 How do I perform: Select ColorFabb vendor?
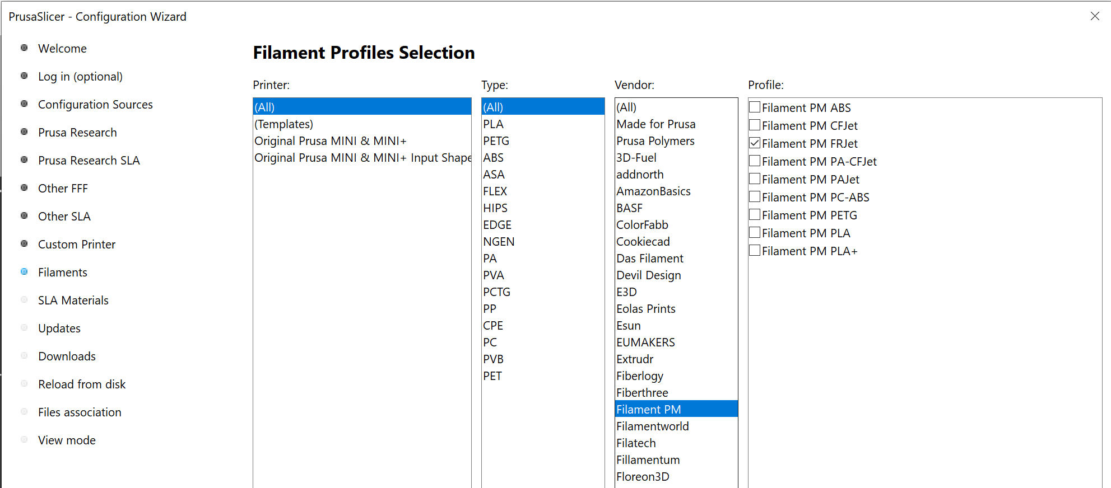pyautogui.click(x=676, y=224)
